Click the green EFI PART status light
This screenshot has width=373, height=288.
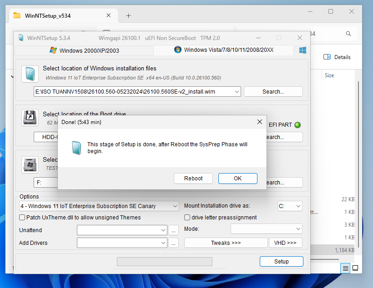point(297,125)
